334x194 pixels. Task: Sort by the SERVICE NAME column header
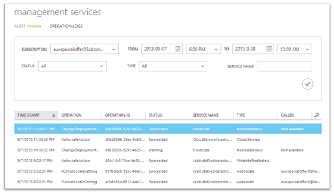pyautogui.click(x=206, y=115)
